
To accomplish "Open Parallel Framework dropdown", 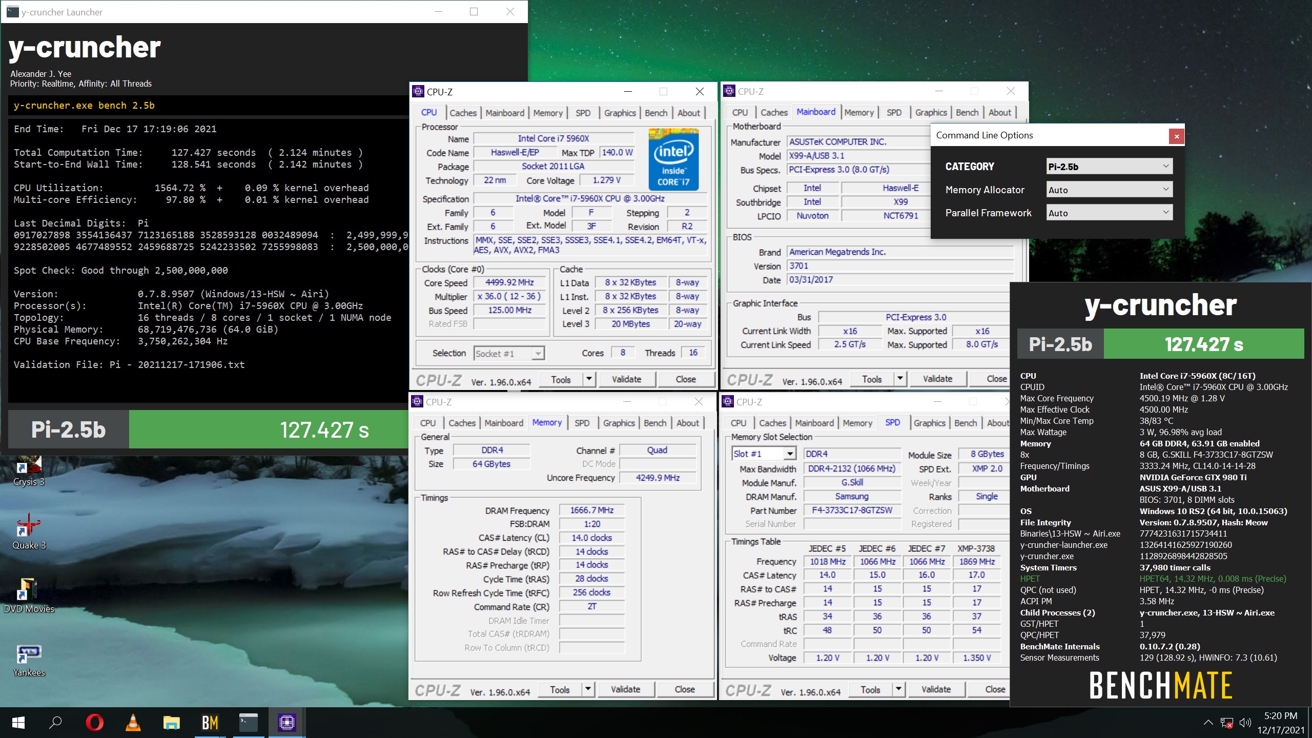I will [x=1110, y=213].
